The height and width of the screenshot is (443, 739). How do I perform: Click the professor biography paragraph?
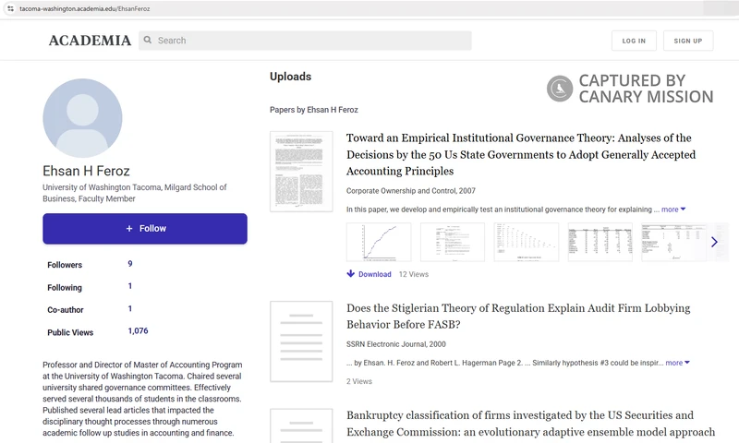click(x=142, y=399)
